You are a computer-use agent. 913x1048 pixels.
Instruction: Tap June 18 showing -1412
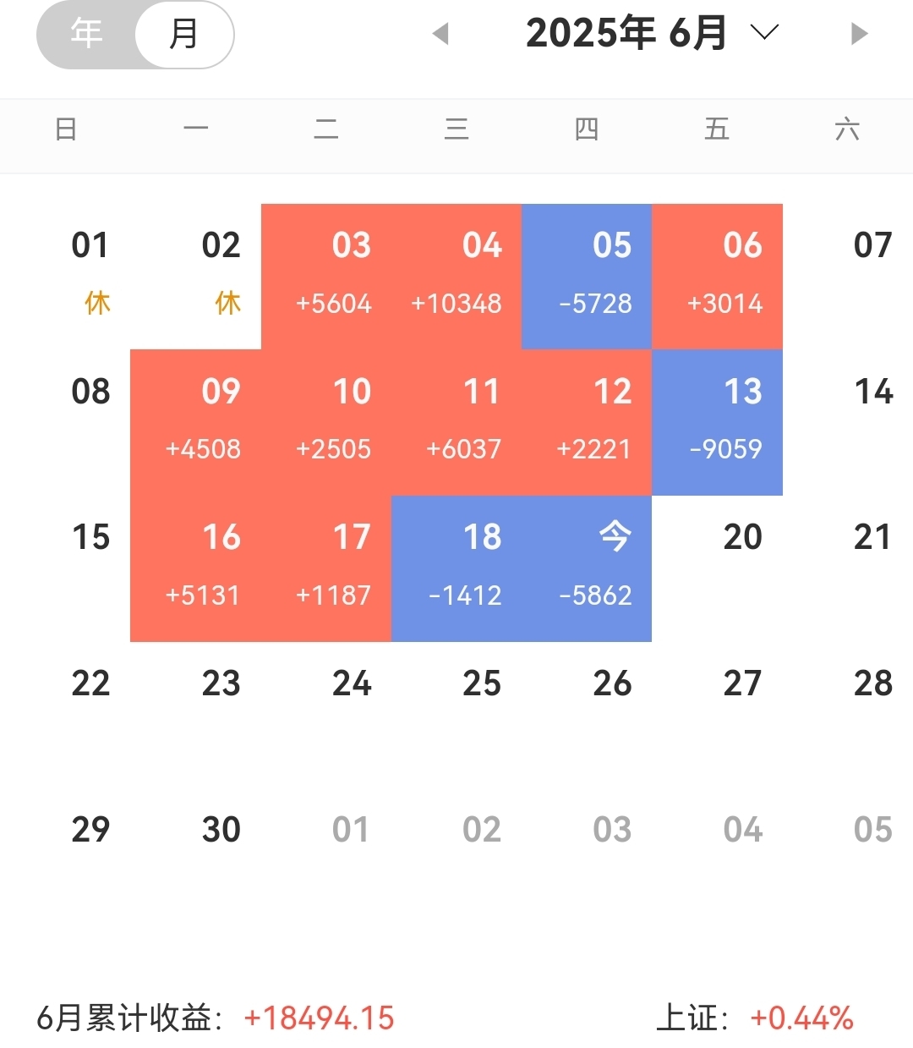[456, 568]
